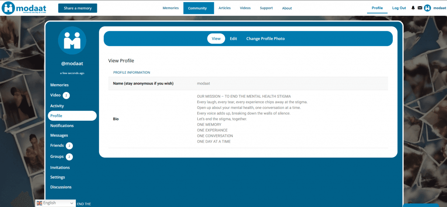Click the Video count badge
The height and width of the screenshot is (207, 447).
(66, 95)
